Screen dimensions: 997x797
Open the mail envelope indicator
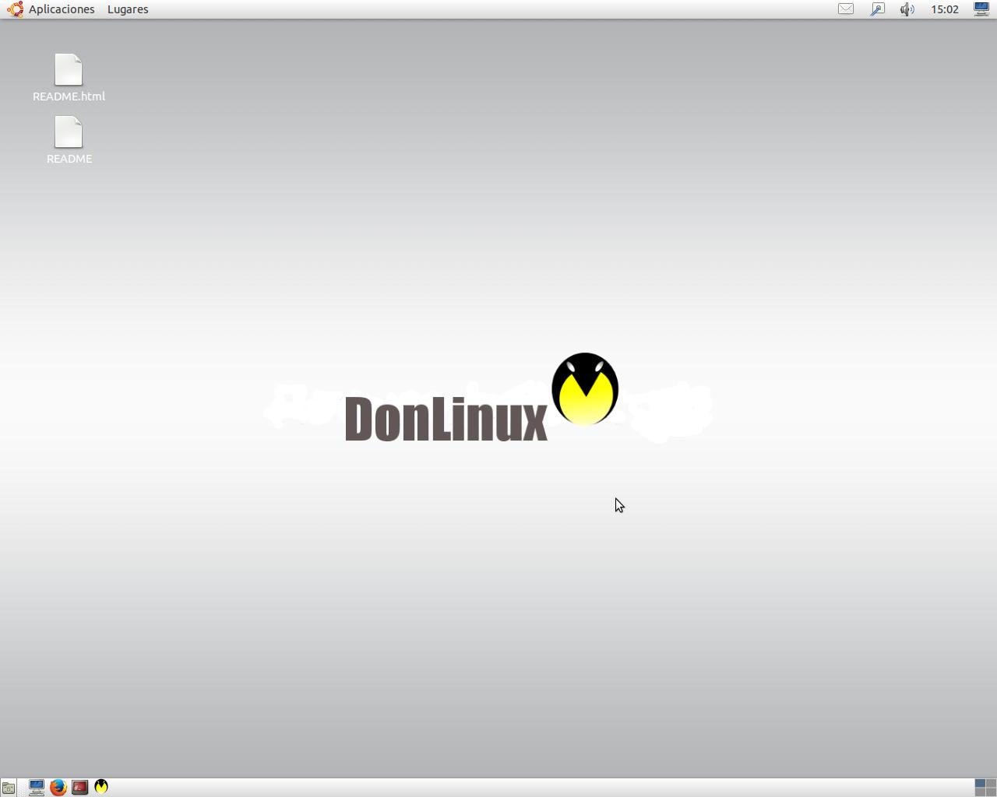[846, 9]
